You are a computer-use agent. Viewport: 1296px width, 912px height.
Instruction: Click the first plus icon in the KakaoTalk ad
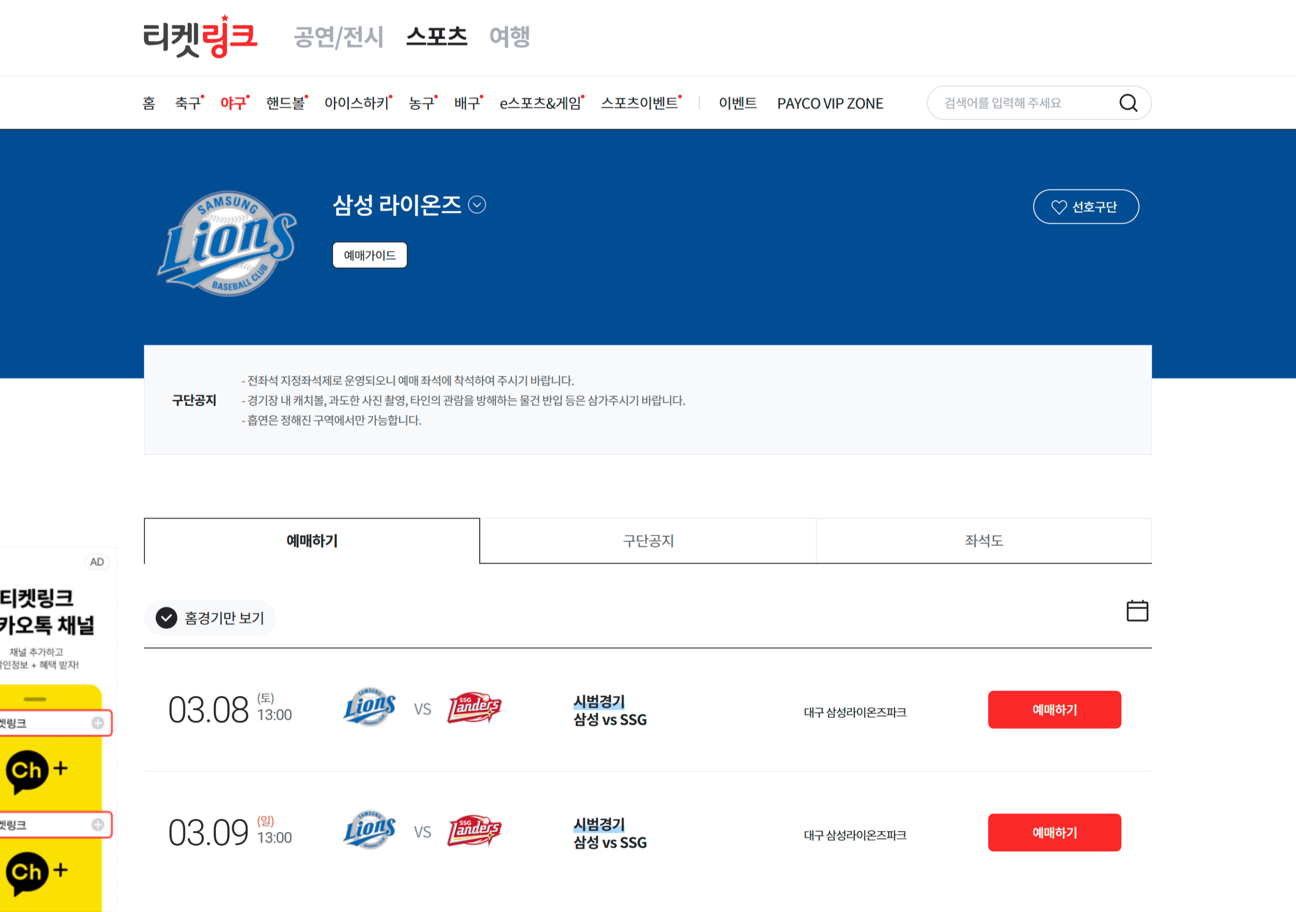[98, 723]
